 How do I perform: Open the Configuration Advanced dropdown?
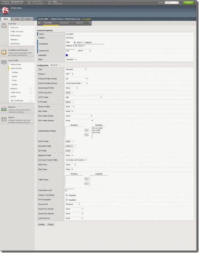(55, 65)
